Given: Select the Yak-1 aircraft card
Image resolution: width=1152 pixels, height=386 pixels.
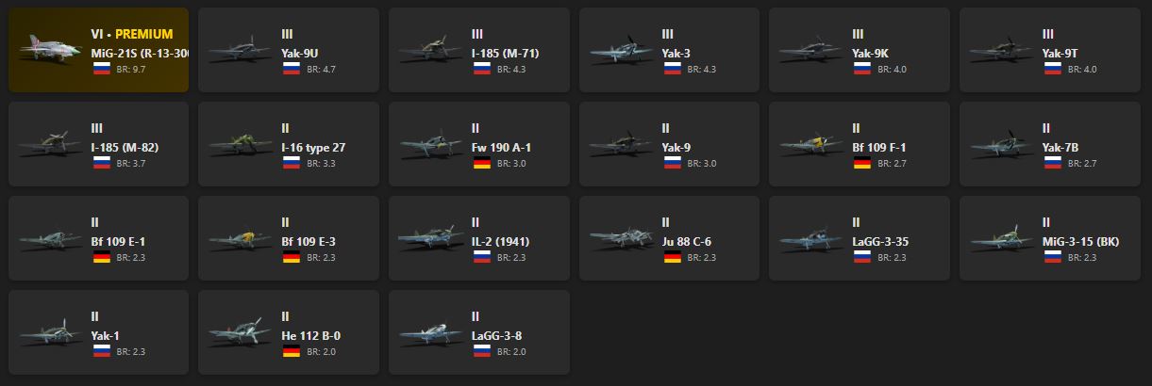Looking at the screenshot, I should pyautogui.click(x=98, y=332).
